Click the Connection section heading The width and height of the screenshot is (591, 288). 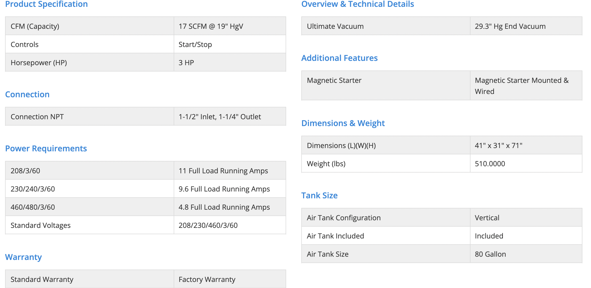point(27,94)
